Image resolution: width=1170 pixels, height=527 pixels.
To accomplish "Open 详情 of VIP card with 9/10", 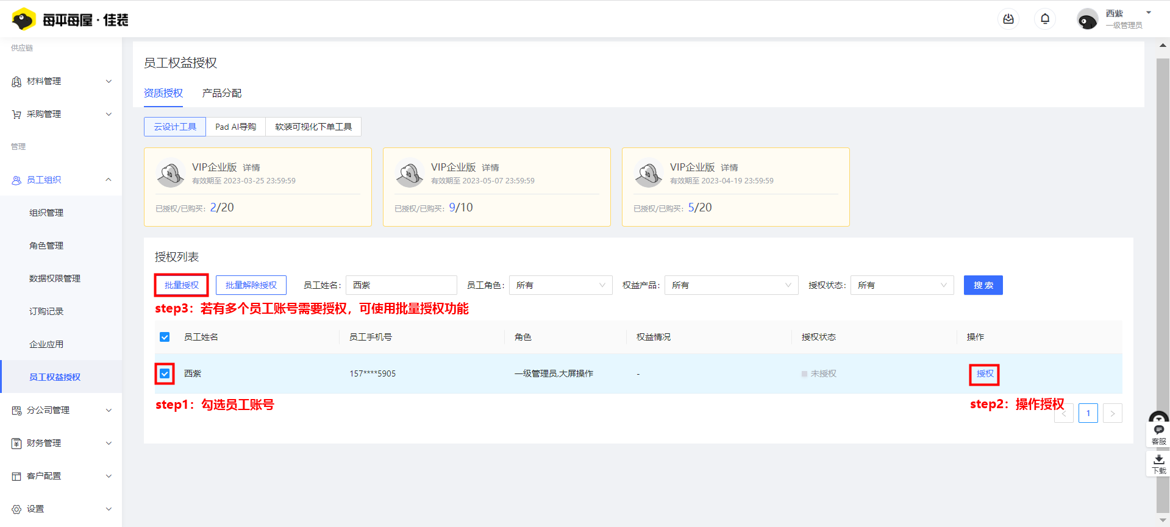I will tap(490, 168).
